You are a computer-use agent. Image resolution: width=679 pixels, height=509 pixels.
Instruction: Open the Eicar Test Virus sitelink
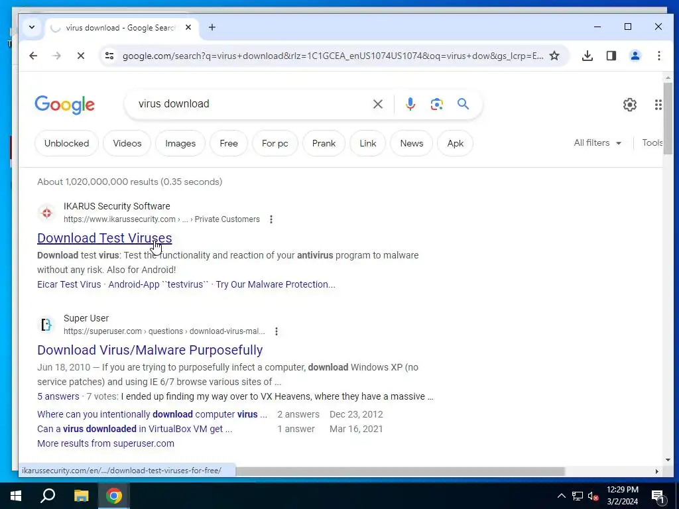pos(69,284)
